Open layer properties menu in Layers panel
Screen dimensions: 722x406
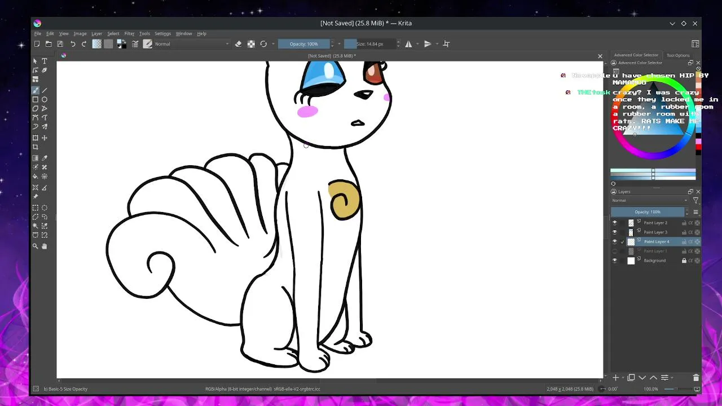point(665,378)
